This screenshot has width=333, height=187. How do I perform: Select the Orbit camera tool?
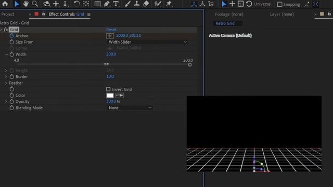pos(46,4)
